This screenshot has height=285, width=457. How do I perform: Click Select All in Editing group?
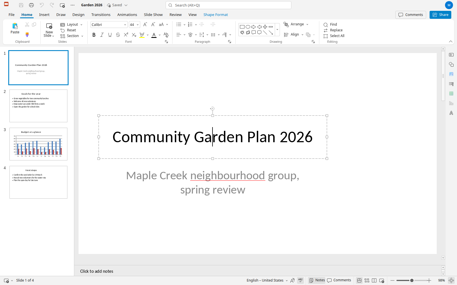coord(334,36)
